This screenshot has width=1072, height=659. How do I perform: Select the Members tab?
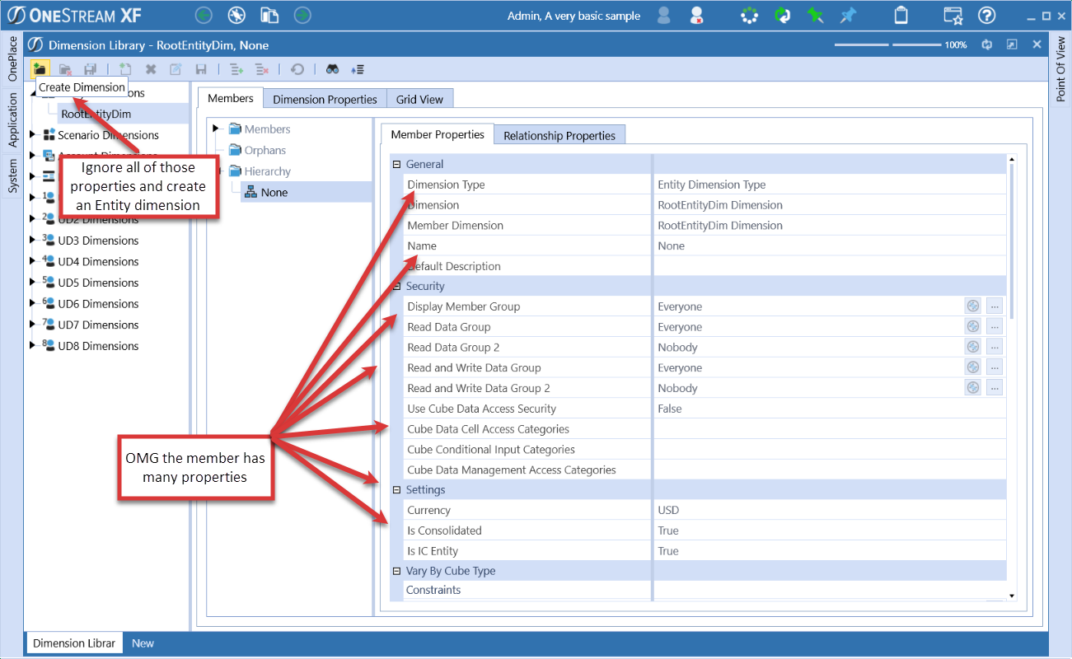(x=231, y=98)
